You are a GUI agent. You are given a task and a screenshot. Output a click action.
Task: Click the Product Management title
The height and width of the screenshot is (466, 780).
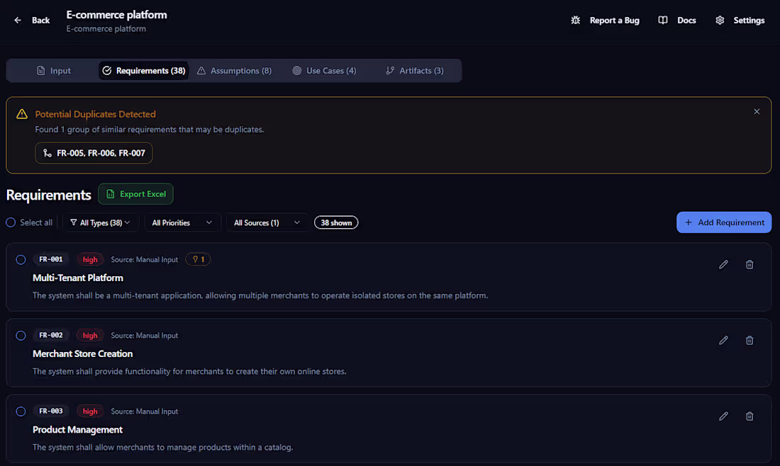pyautogui.click(x=77, y=430)
